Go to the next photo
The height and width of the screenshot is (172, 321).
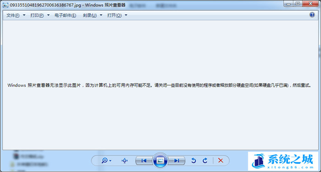point(177,161)
